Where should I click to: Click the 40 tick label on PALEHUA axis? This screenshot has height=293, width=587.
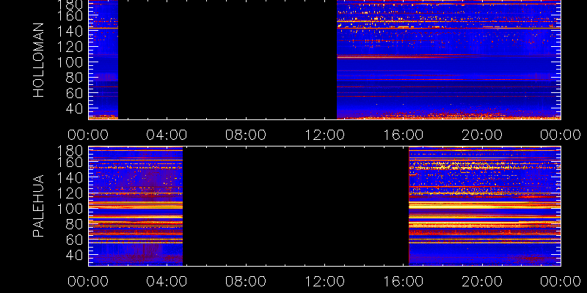tap(76, 255)
